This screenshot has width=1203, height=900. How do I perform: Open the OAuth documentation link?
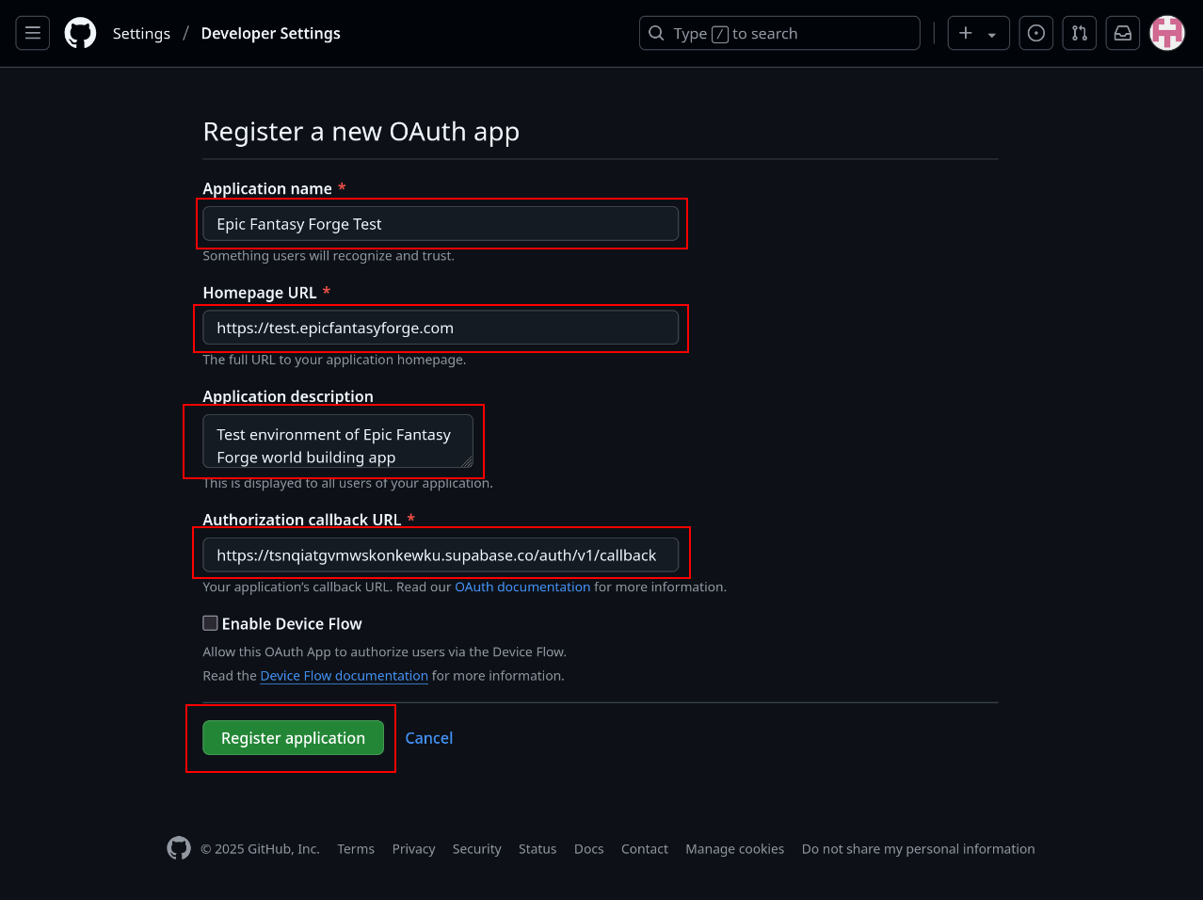[522, 587]
